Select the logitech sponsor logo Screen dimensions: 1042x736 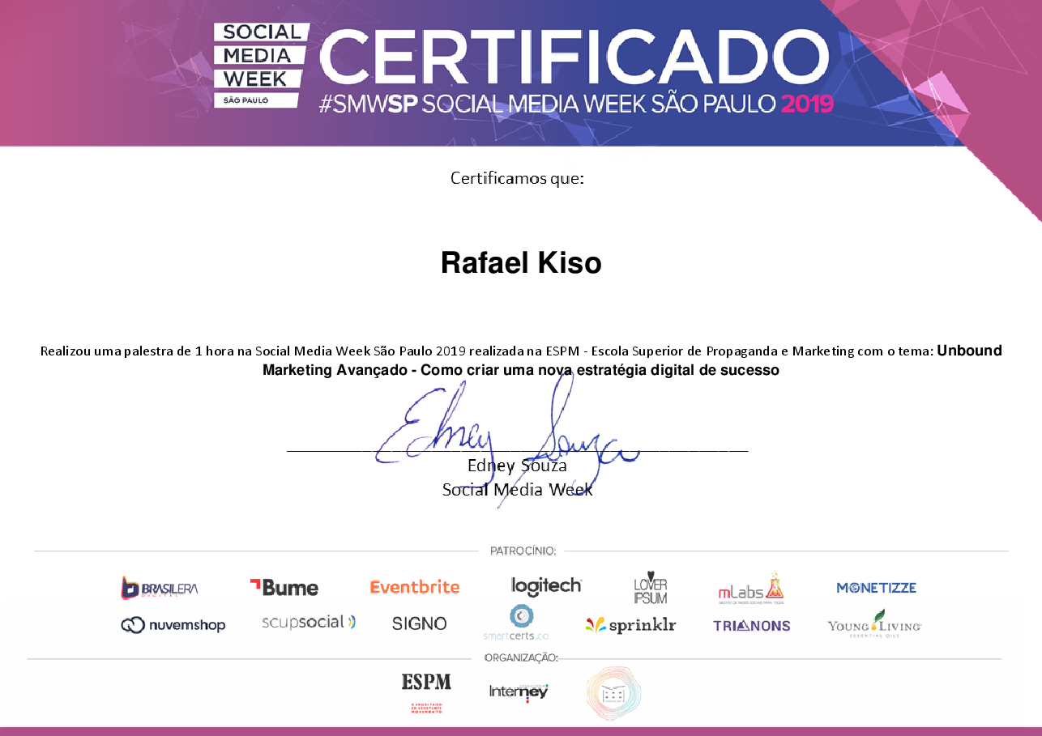pyautogui.click(x=546, y=586)
